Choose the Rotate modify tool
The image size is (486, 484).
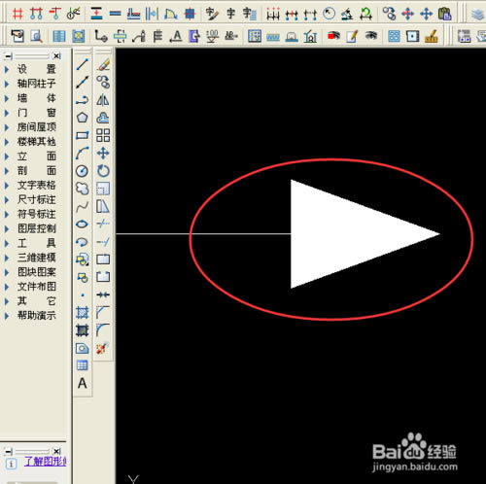103,171
